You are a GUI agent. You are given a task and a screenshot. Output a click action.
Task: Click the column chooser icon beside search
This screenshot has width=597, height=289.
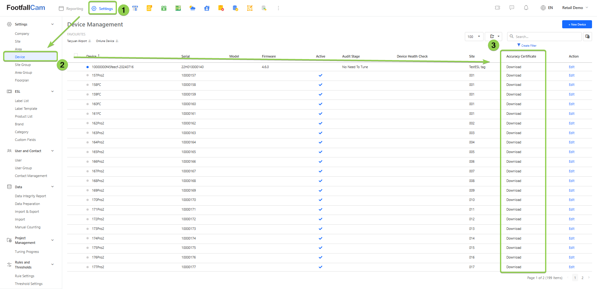587,36
